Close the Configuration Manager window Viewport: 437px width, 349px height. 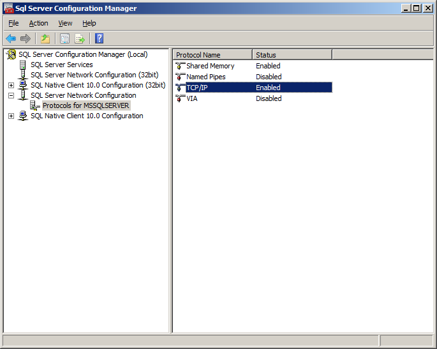pyautogui.click(x=428, y=8)
